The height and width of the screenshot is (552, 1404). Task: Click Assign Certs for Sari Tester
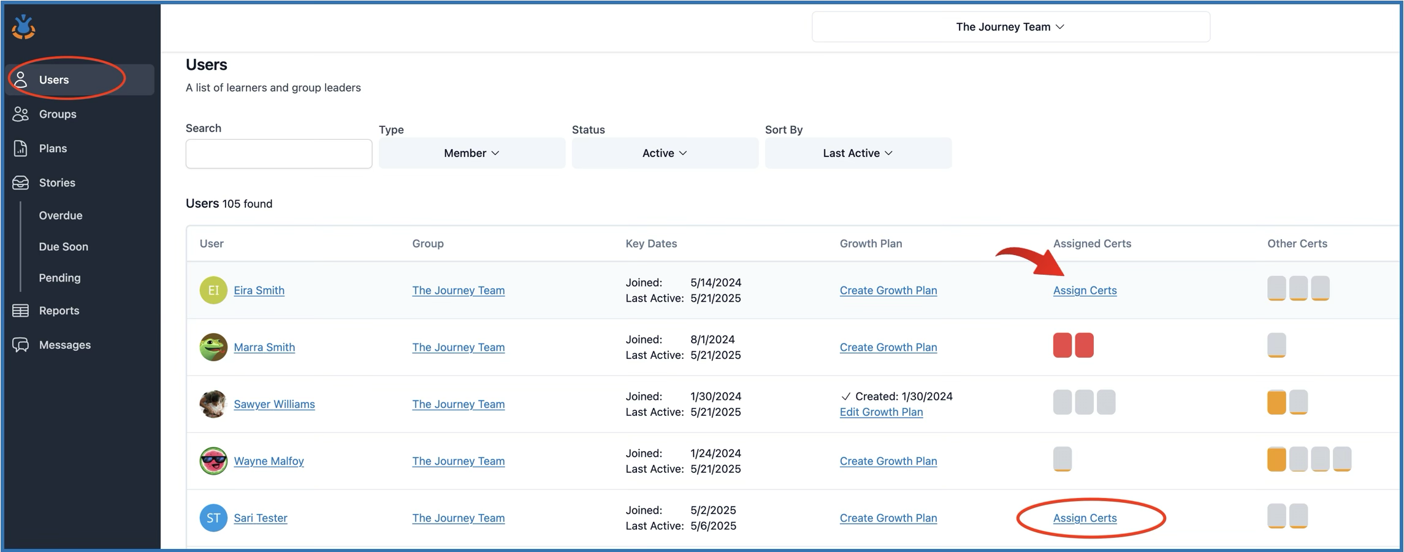[x=1085, y=518]
